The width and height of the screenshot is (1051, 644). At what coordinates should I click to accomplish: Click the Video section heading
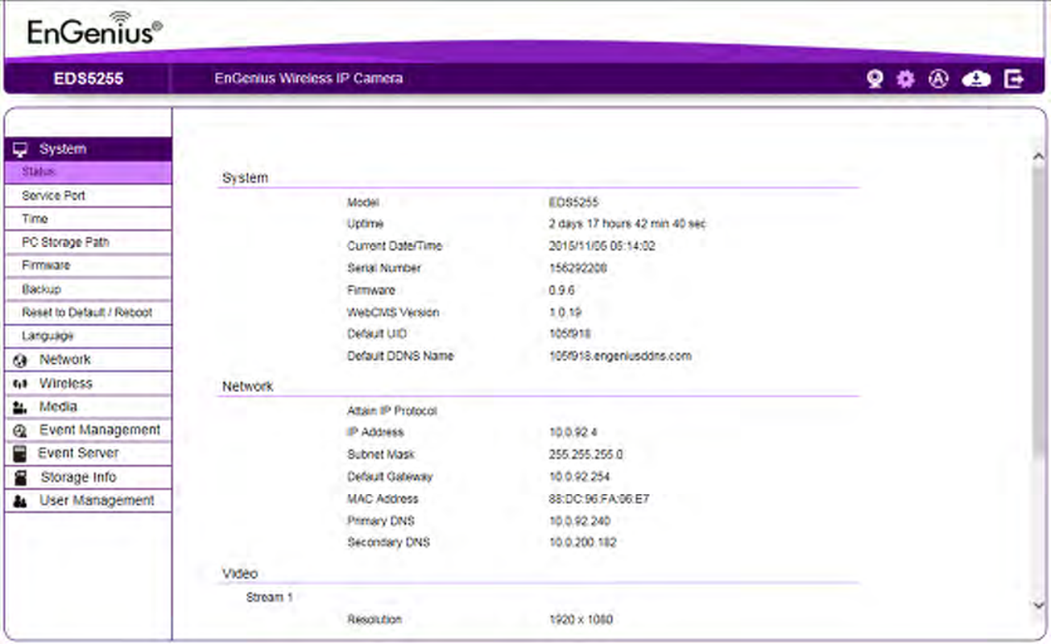[240, 574]
